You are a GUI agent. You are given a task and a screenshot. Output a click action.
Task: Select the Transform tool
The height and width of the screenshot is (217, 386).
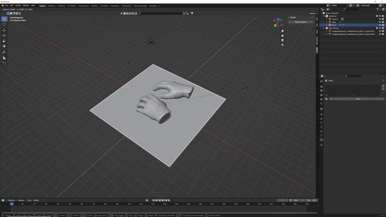[4, 46]
